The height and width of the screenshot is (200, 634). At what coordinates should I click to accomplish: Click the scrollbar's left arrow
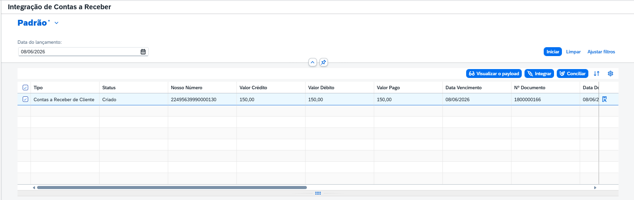pos(34,187)
